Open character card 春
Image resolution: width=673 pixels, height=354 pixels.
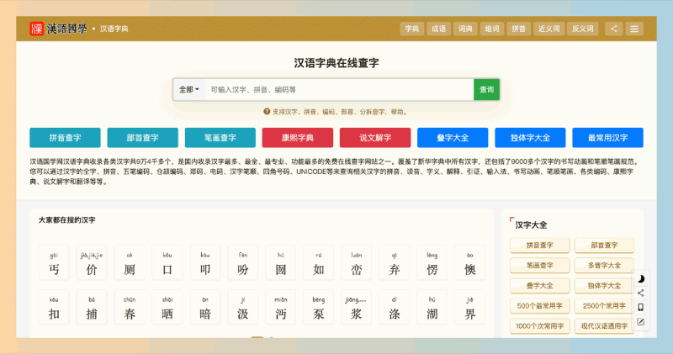pos(130,307)
